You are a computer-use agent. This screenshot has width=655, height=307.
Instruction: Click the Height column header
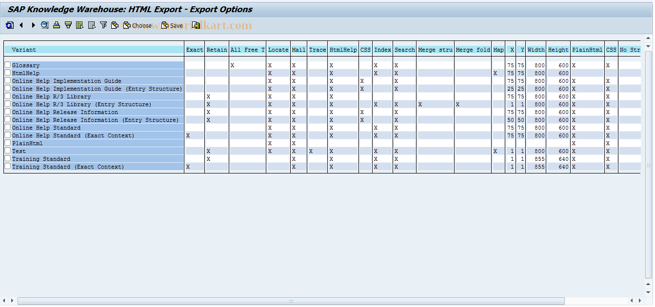pyautogui.click(x=558, y=50)
